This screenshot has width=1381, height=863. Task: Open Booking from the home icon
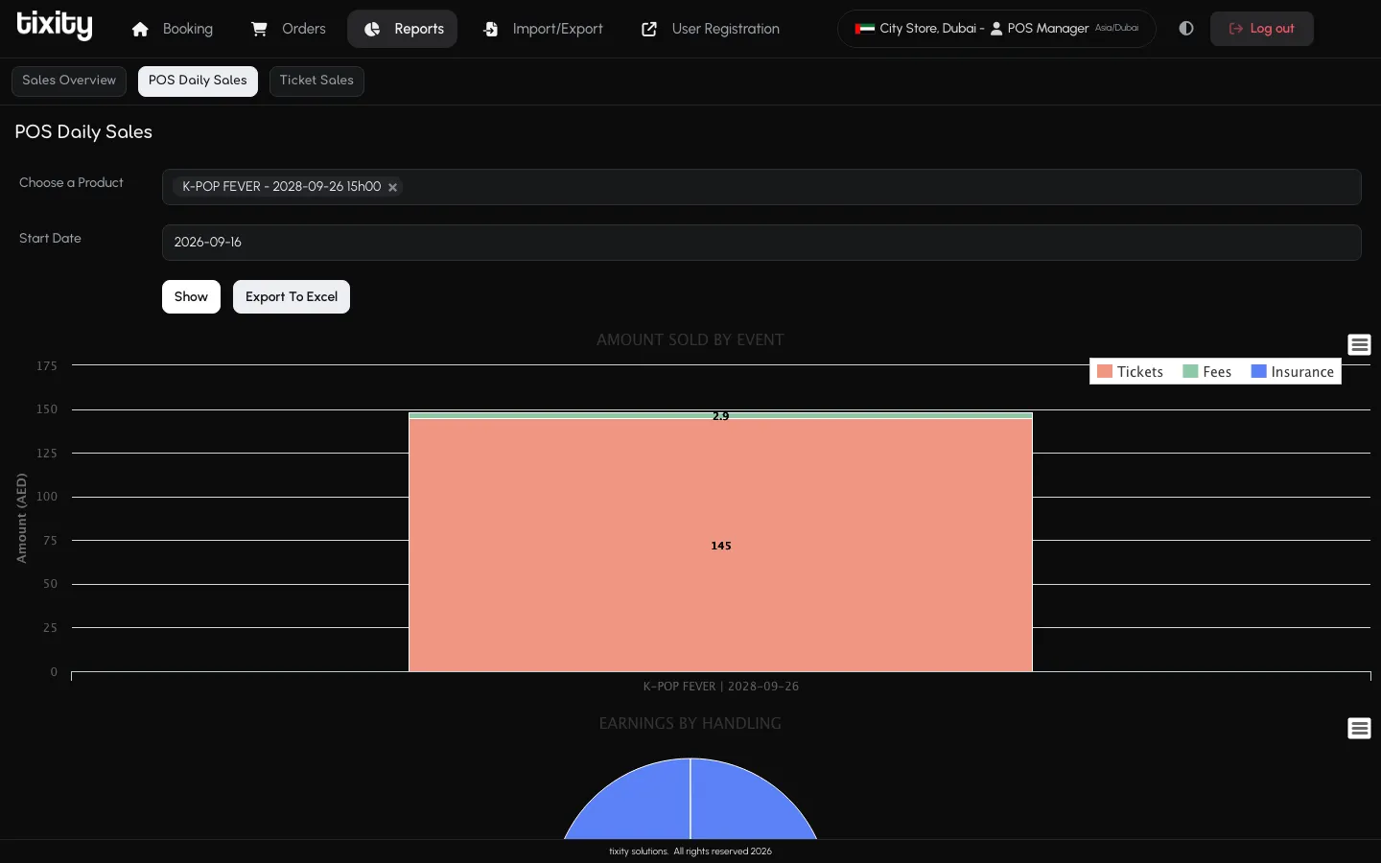173,29
